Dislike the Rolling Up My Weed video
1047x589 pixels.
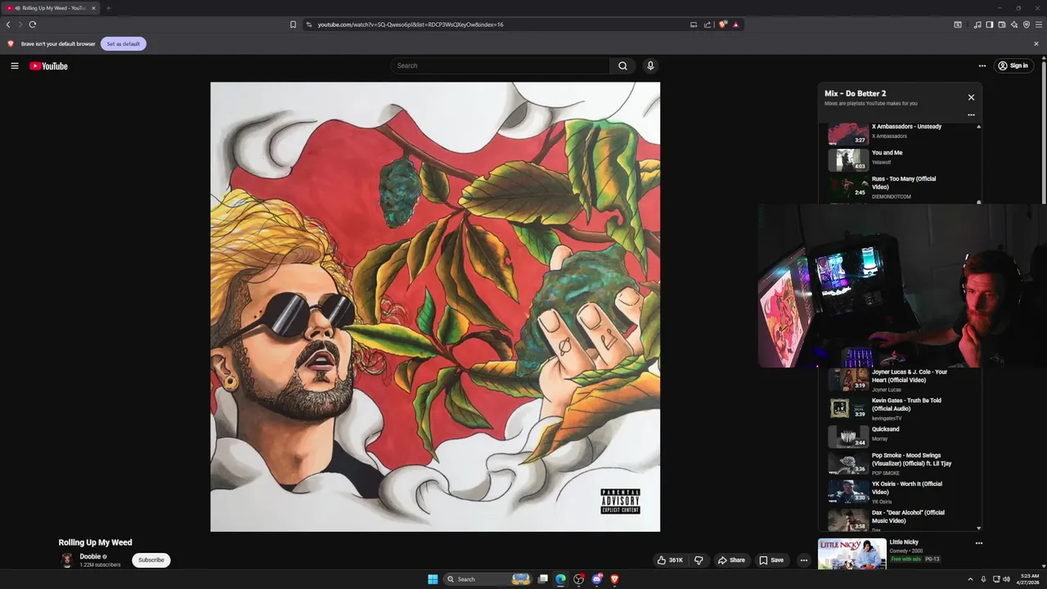pos(699,560)
